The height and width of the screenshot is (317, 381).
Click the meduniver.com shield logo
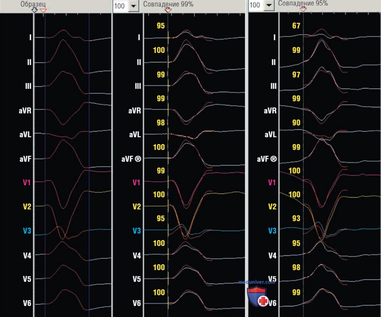[x=258, y=296]
